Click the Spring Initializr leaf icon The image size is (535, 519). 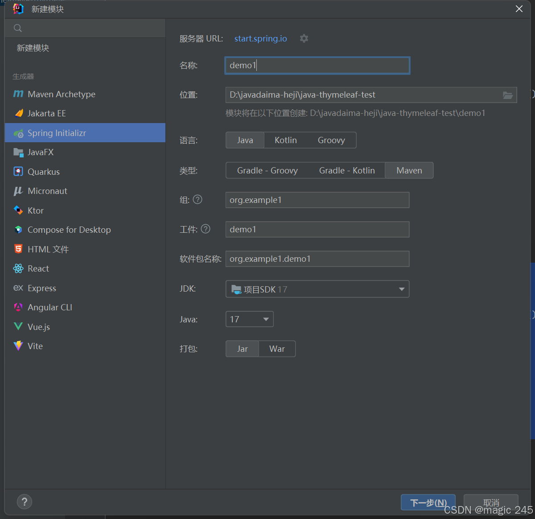pos(18,133)
